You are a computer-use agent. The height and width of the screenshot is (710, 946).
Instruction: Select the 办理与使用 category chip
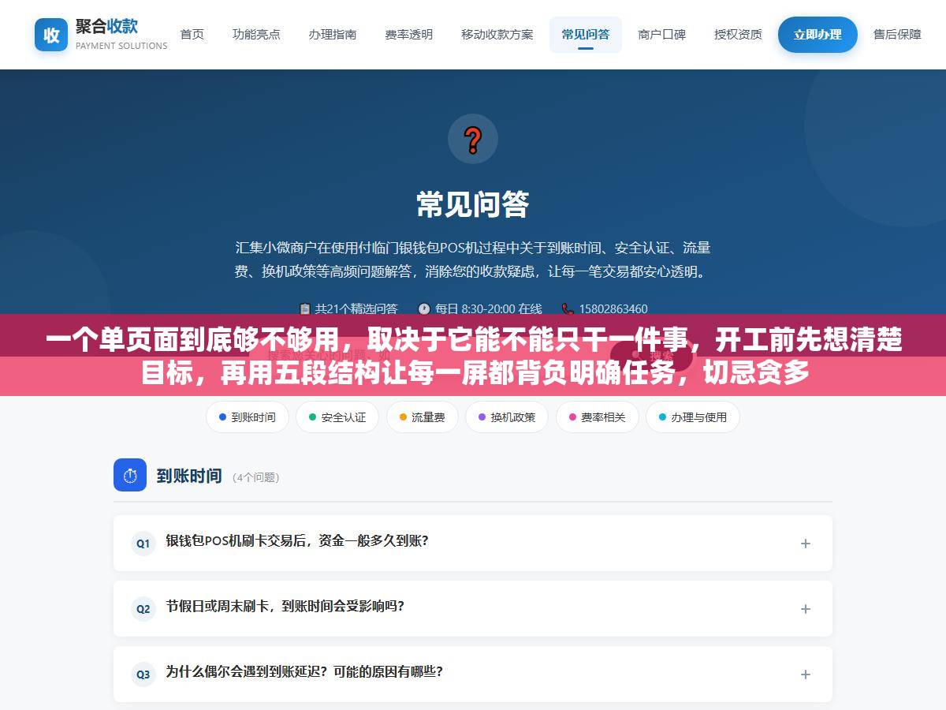[693, 417]
